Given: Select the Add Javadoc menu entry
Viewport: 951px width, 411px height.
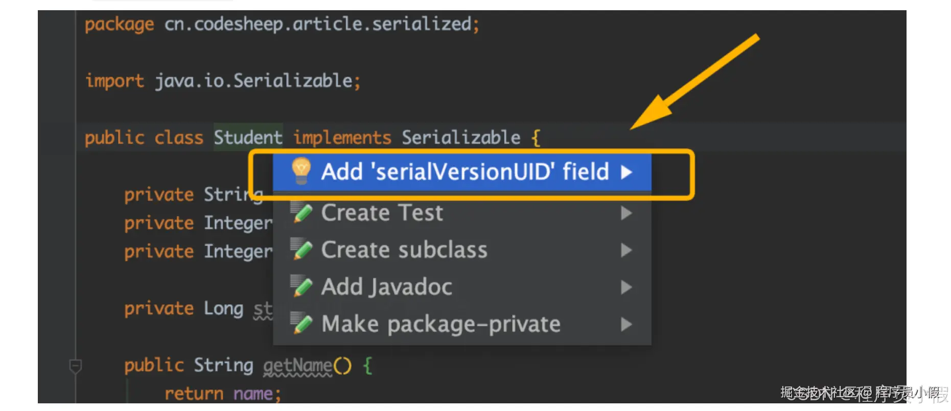Looking at the screenshot, I should [386, 287].
